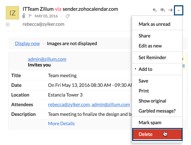Toggle the flag icon on the email
The width and height of the screenshot is (191, 145).
[30, 16]
